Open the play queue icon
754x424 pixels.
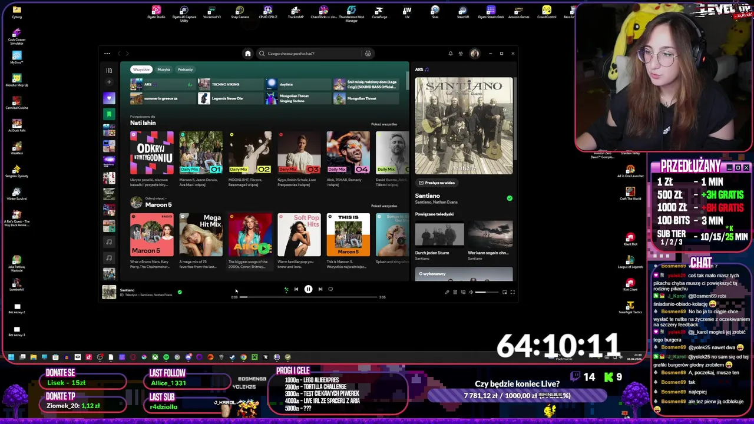(x=455, y=292)
